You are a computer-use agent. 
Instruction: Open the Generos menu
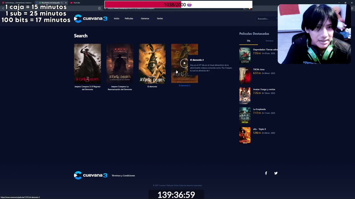point(145,19)
